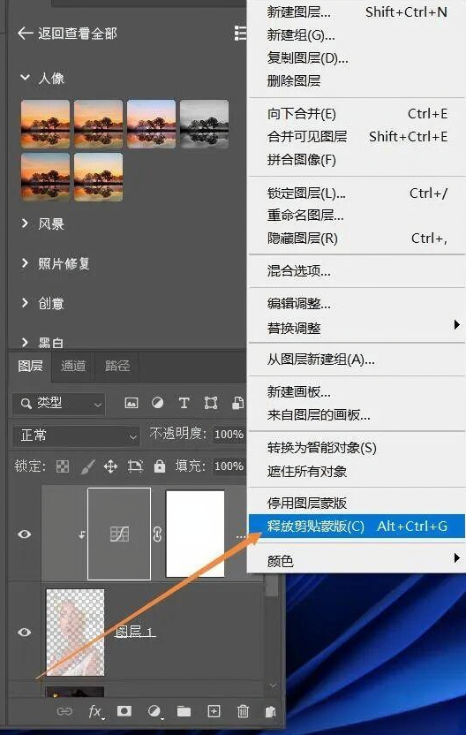Choose 编辑调整... from the menu
466x735 pixels.
point(357,303)
